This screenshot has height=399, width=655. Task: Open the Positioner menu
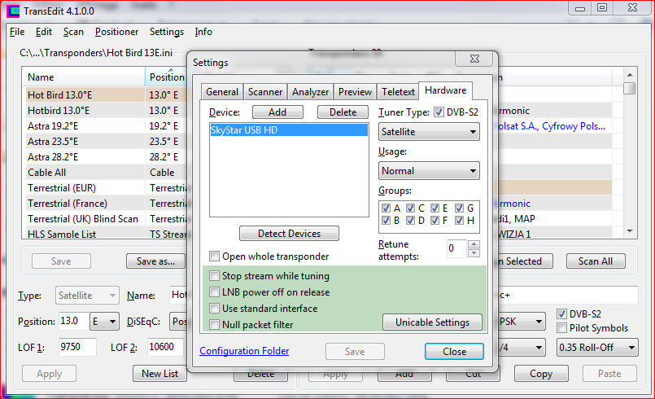[x=116, y=32]
